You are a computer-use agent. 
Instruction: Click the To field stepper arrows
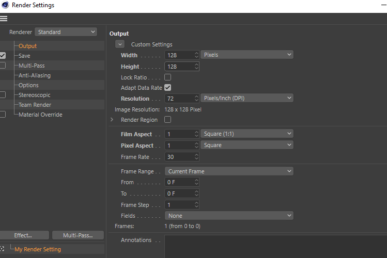[x=196, y=193]
